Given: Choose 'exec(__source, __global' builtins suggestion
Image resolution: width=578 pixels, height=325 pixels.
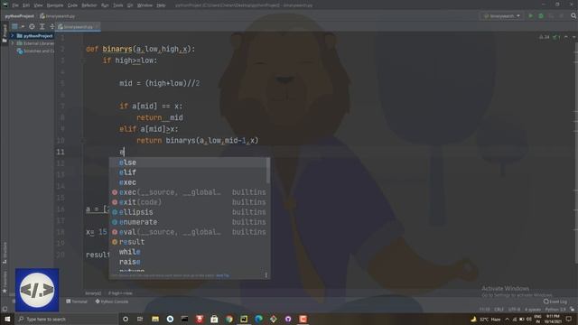Looking at the screenshot, I should click(190, 192).
